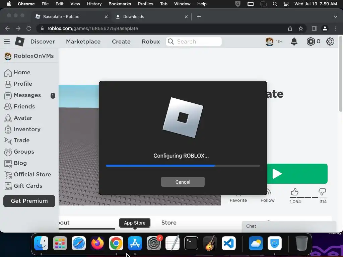Close the Downloads tab

[x=186, y=17]
